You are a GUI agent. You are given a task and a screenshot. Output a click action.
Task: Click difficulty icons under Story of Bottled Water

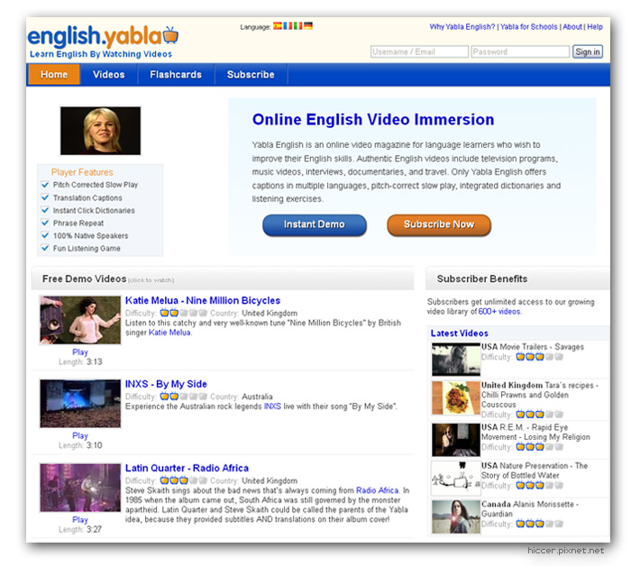pos(539,486)
